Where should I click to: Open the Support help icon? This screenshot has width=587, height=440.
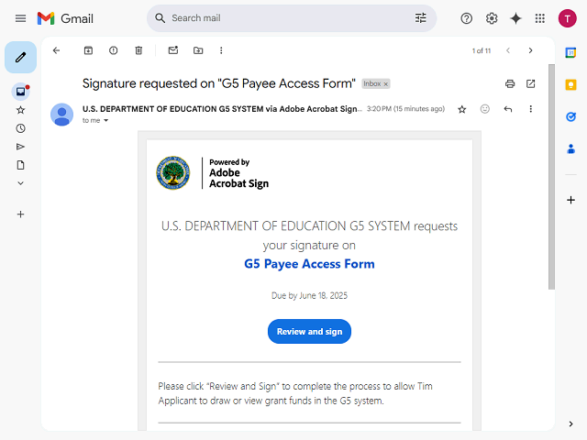pos(467,18)
